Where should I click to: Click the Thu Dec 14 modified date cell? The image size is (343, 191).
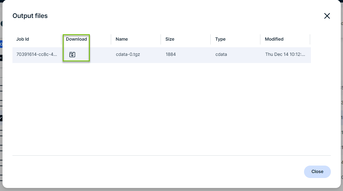(285, 54)
